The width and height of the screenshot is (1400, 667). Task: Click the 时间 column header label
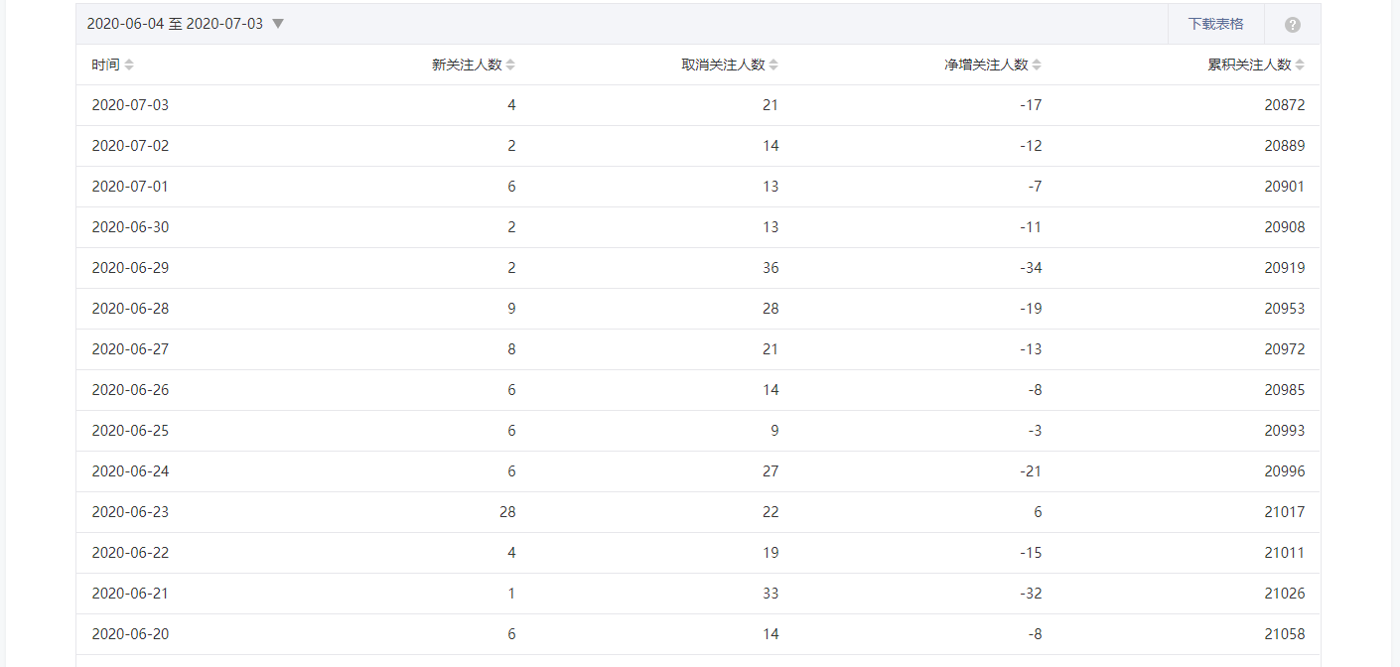point(105,65)
